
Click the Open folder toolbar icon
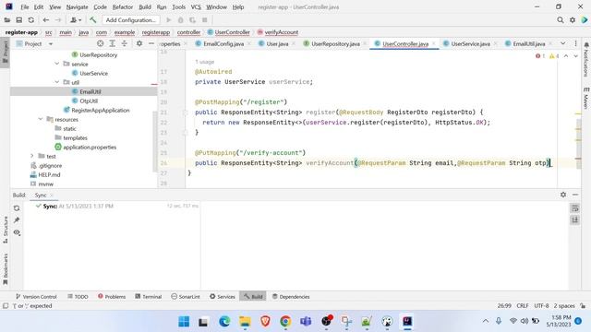(x=7, y=20)
